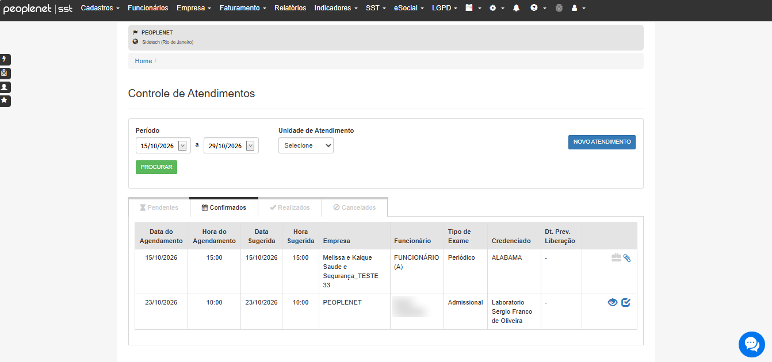
Task: Open notifications bell
Action: (x=516, y=8)
